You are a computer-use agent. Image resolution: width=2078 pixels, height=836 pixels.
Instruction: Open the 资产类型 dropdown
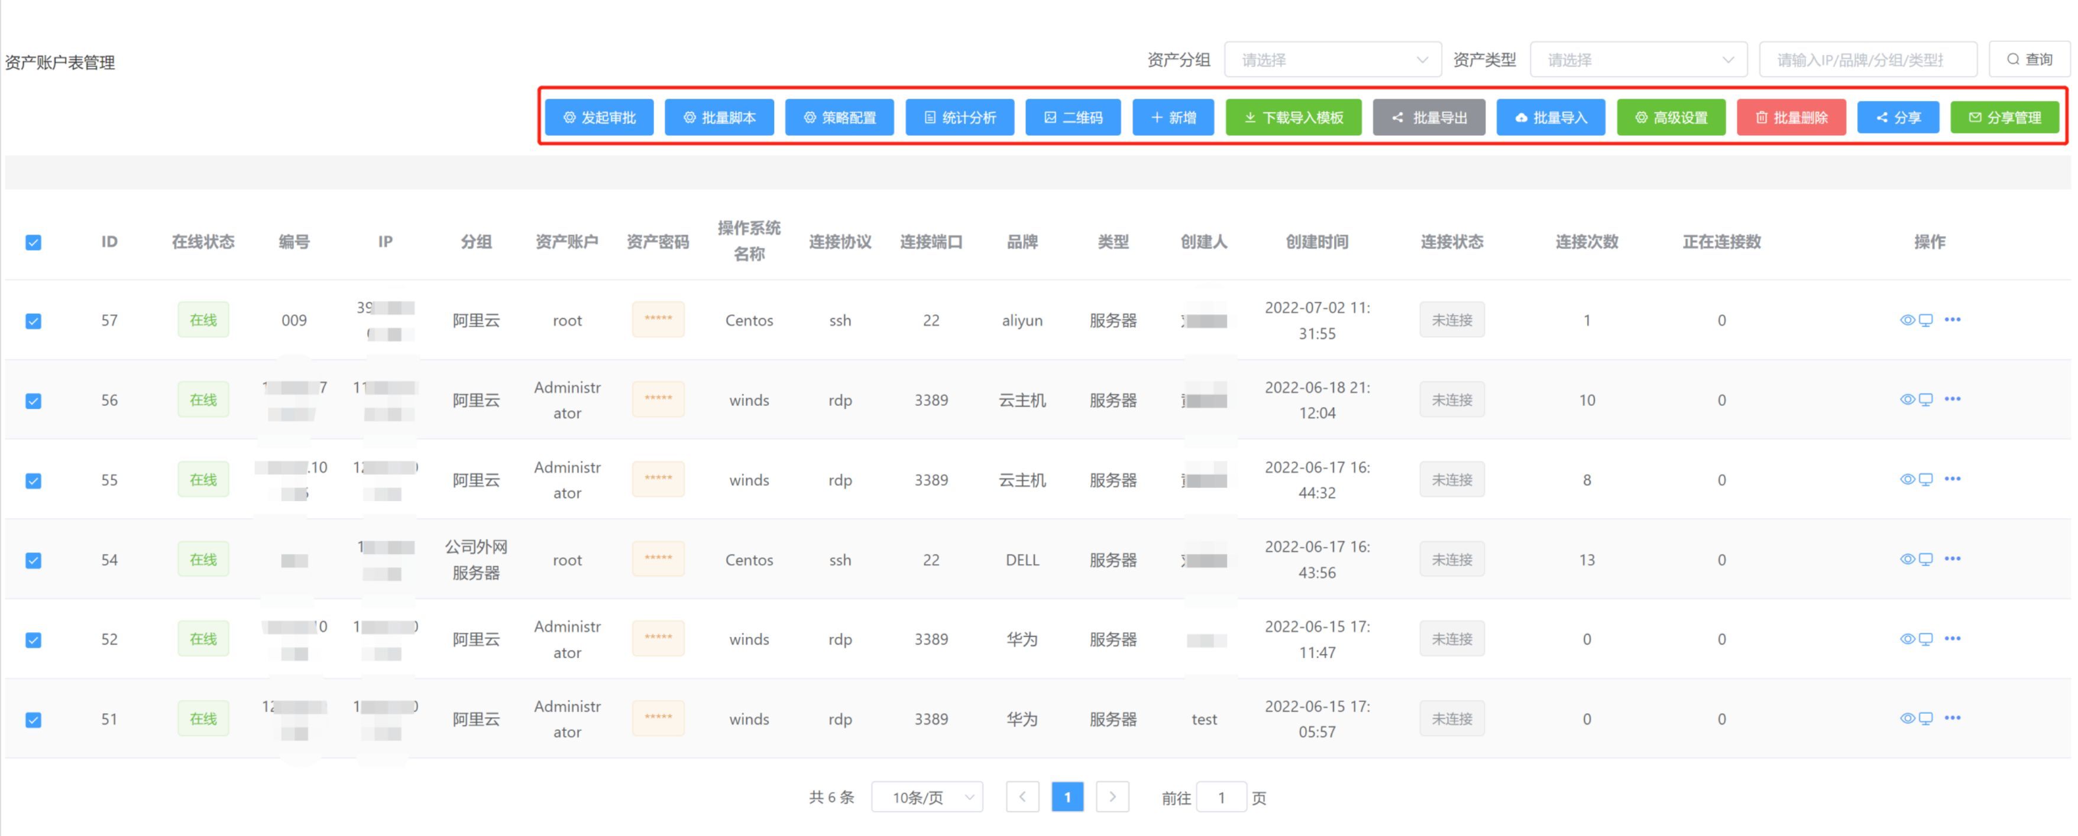(x=1639, y=60)
